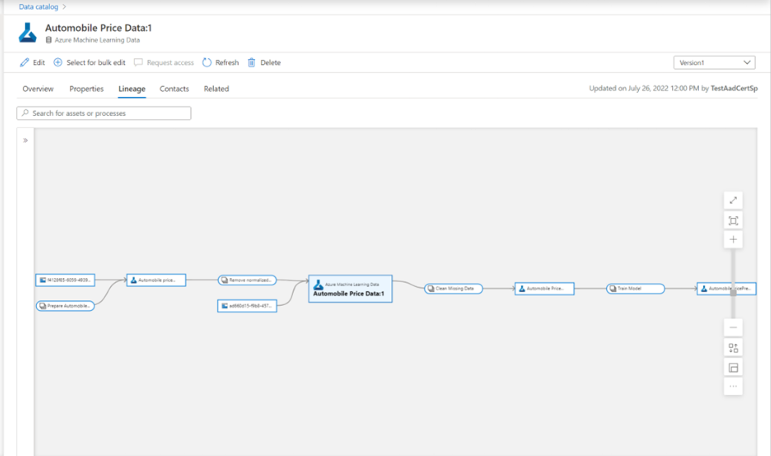Click the zoom slider handle
Image resolution: width=771 pixels, height=456 pixels.
(x=733, y=292)
